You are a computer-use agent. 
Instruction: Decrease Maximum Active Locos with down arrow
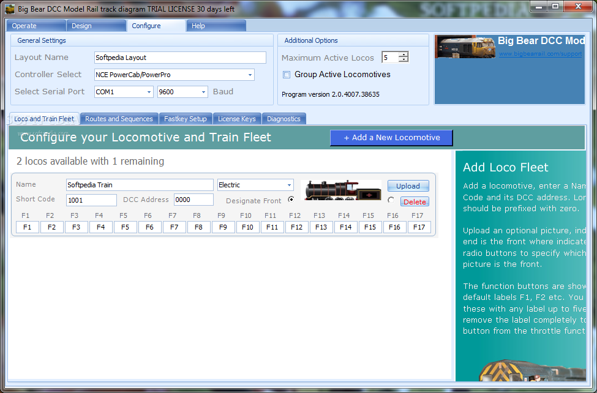tap(404, 60)
